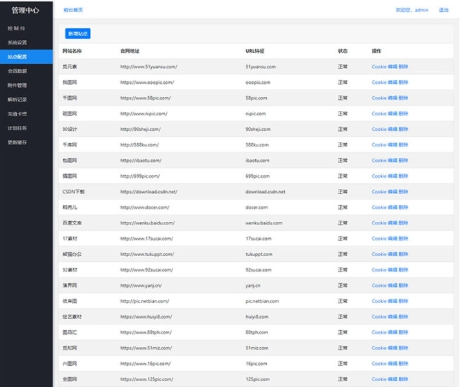460x387 pixels.
Task: Open Cookie for yanj.cn row
Action: pos(379,285)
